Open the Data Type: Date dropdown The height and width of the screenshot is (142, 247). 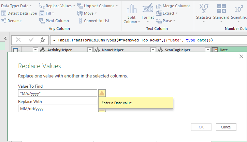coord(31,6)
